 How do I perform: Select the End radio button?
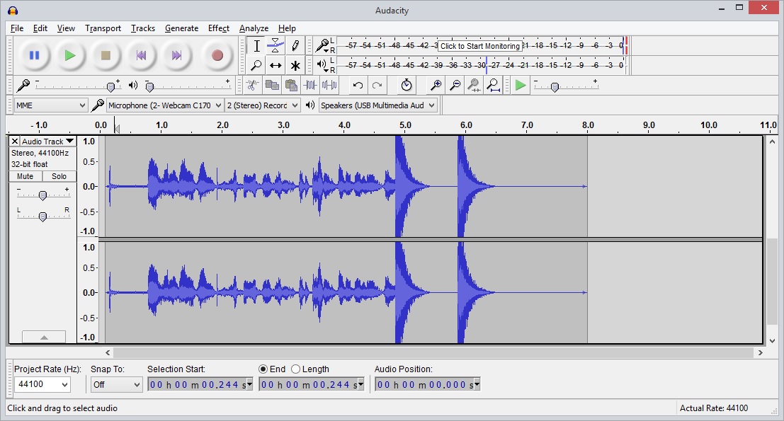point(263,369)
